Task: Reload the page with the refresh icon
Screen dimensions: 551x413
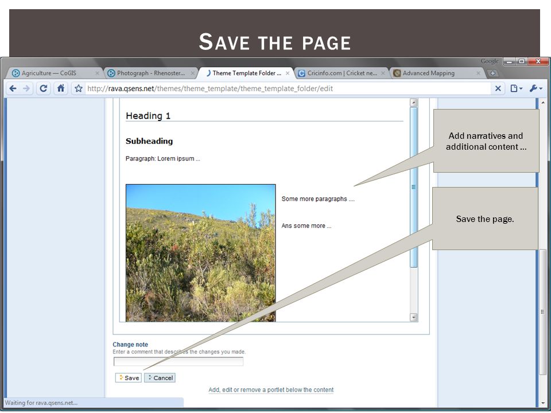Action: (x=44, y=88)
